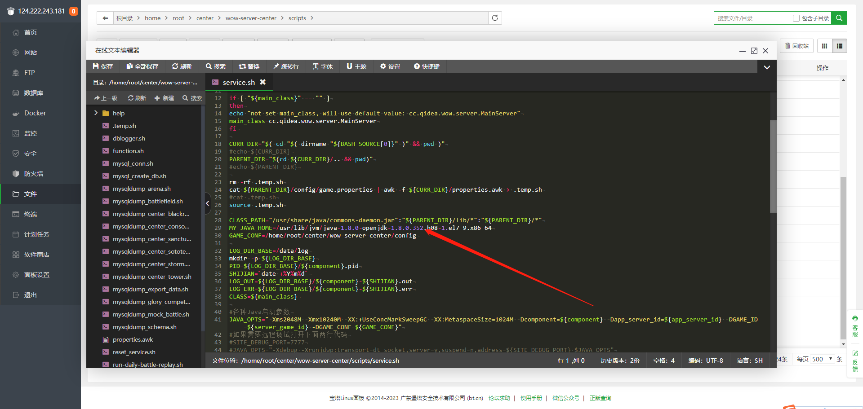Switch file manager to list view

tap(839, 46)
